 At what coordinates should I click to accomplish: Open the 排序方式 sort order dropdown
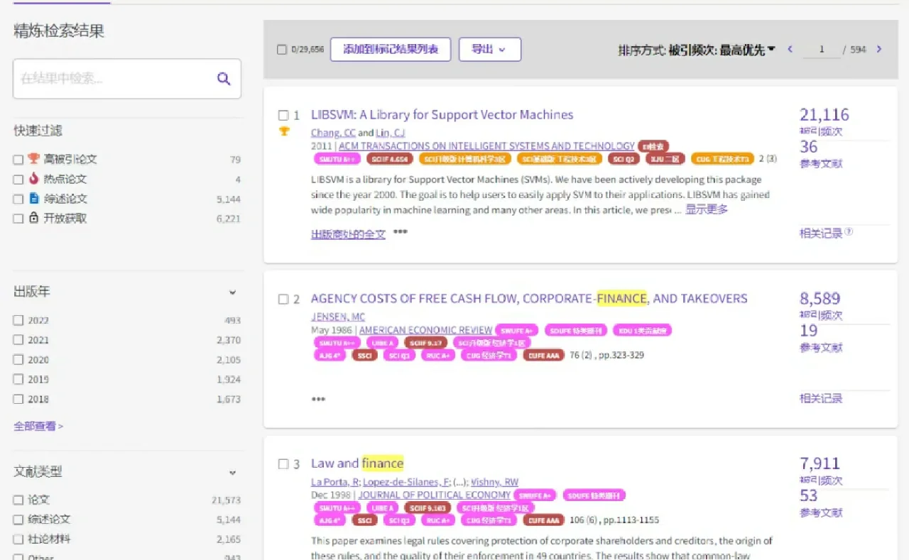pos(697,50)
